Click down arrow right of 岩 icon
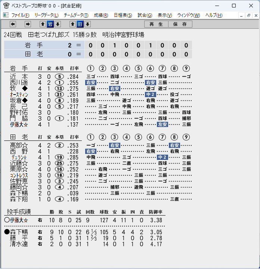This screenshot has height=269, width=260. pyautogui.click(x=58, y=24)
